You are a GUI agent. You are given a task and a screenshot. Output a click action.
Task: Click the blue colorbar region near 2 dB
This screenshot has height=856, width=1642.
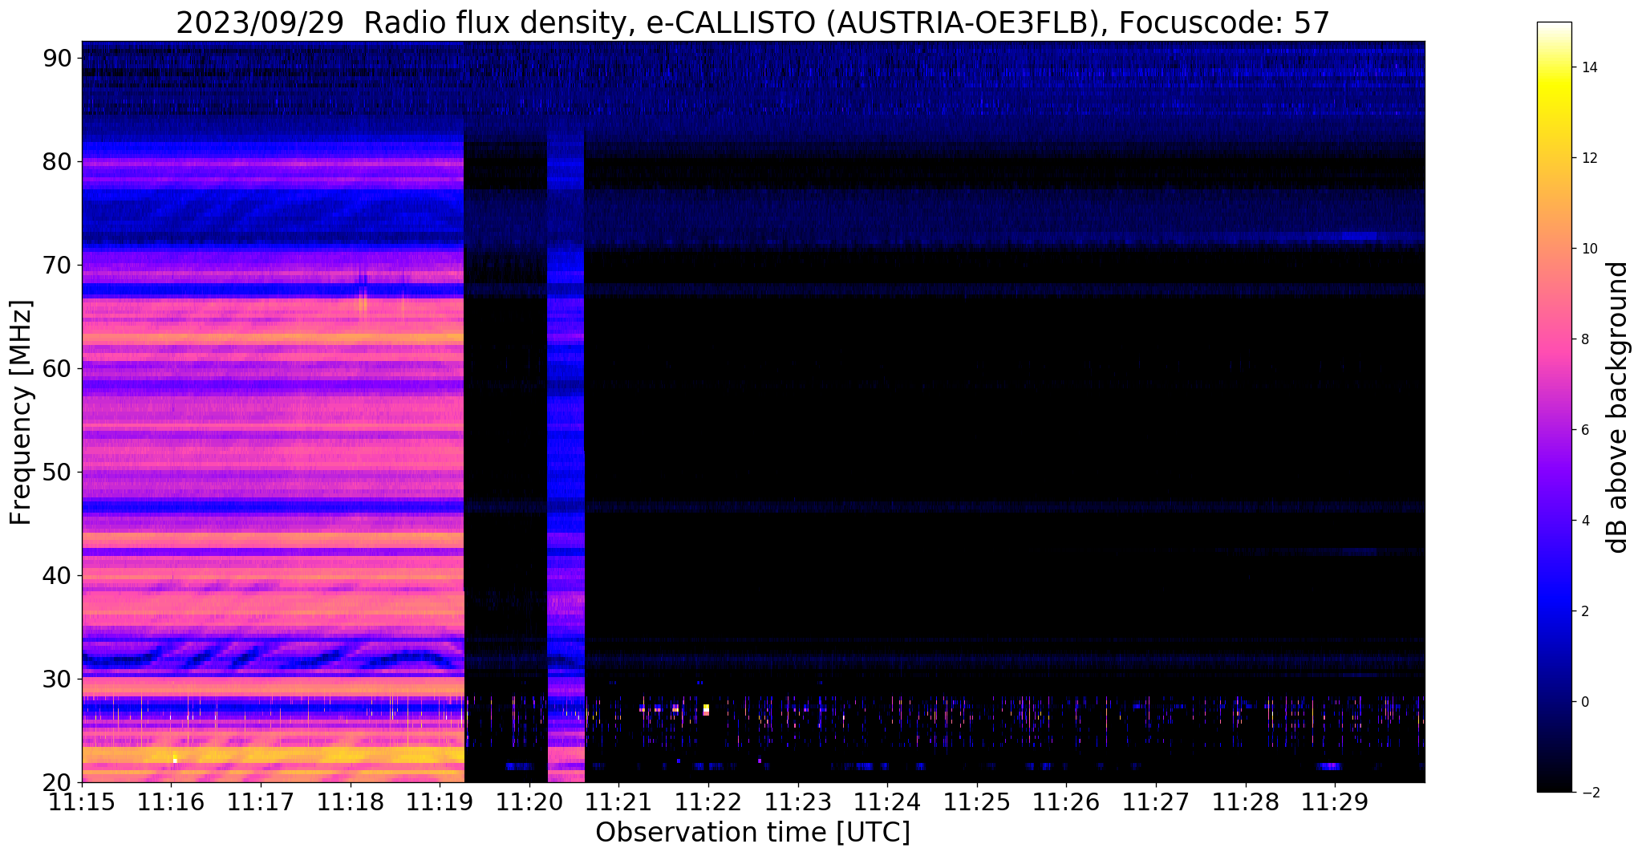tap(1554, 611)
